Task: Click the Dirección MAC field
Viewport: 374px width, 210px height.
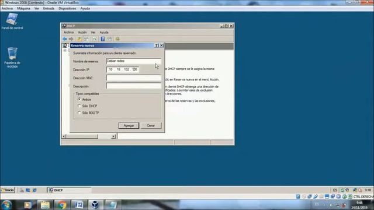Action: click(134, 78)
